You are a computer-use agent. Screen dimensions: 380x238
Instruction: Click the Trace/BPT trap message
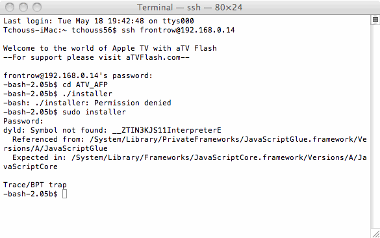coord(35,185)
